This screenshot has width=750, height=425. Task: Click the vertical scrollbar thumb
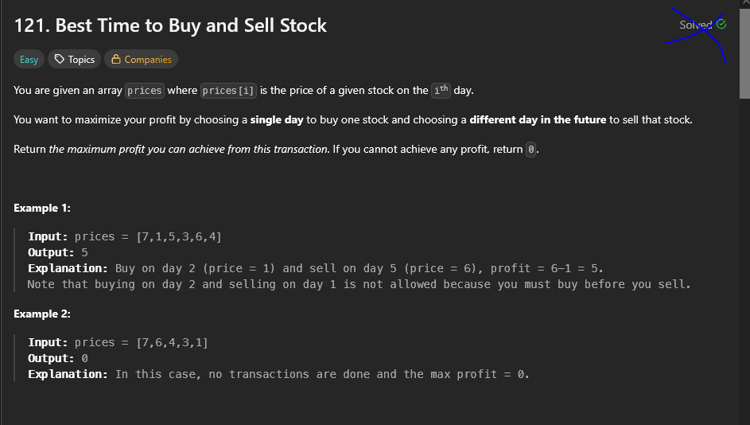coord(744,53)
